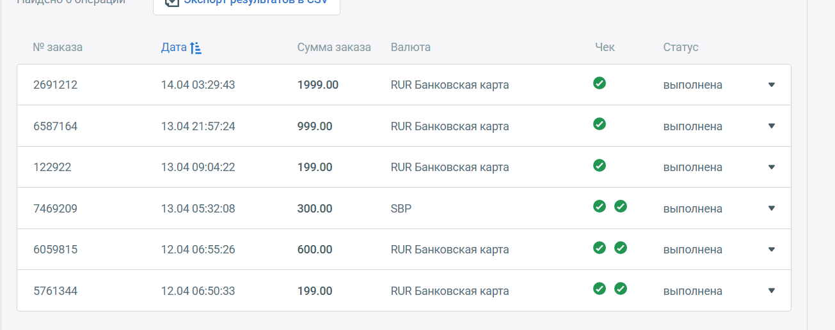835x330 pixels.
Task: Expand details for order 2691212
Action: 772,85
